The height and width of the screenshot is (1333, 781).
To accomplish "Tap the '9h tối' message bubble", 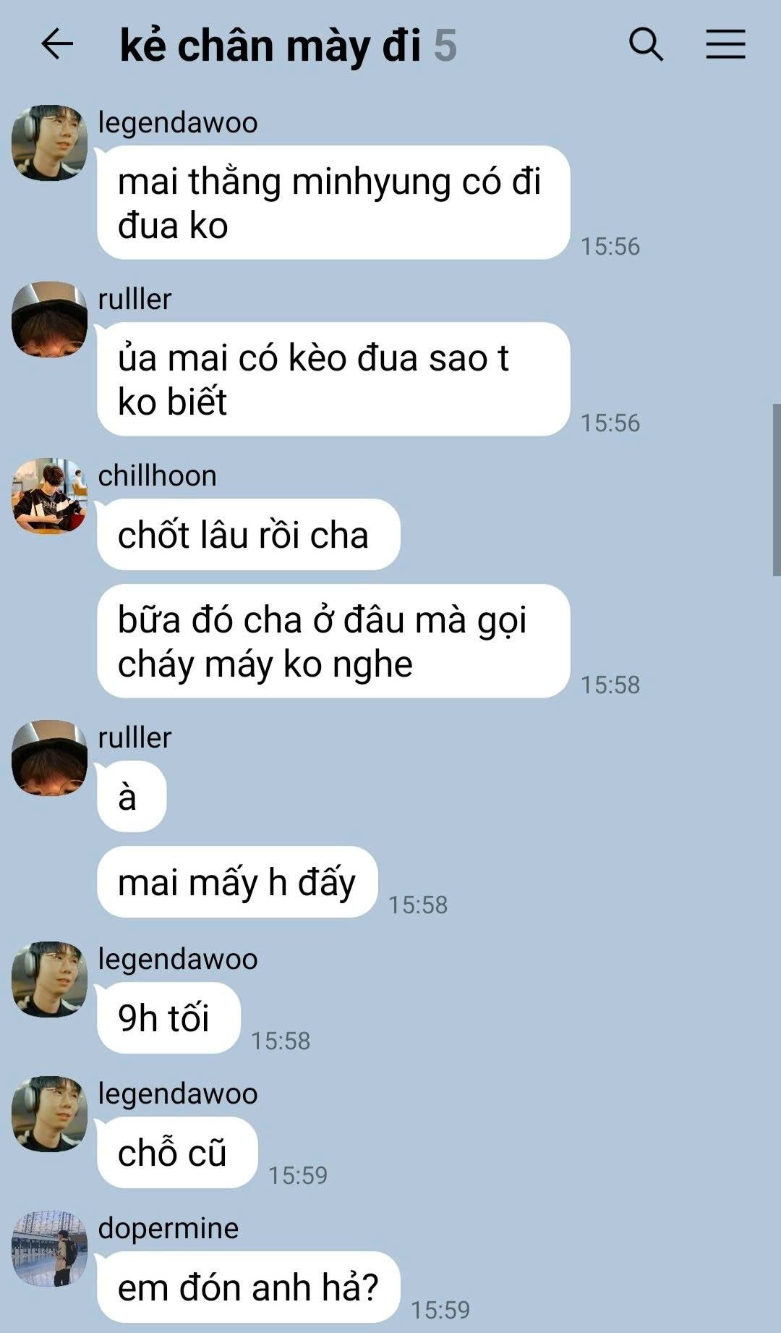I will (x=168, y=1018).
